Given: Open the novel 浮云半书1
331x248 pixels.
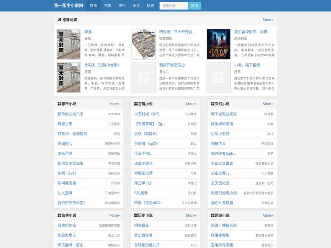Looking at the screenshot, I should (x=143, y=153).
